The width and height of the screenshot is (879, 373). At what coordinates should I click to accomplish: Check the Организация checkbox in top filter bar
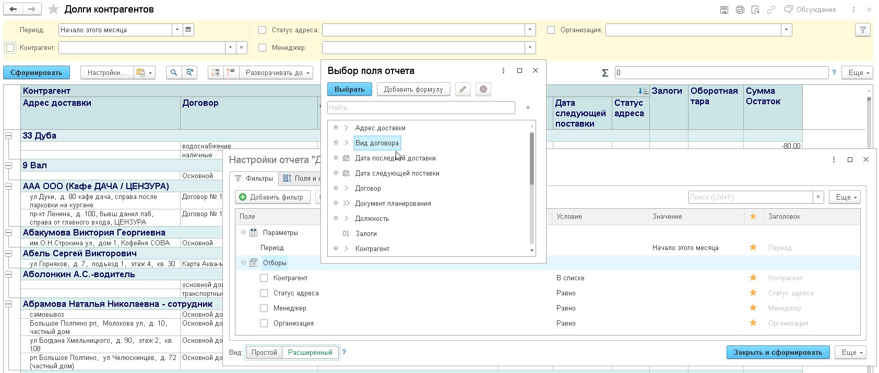[x=551, y=30]
